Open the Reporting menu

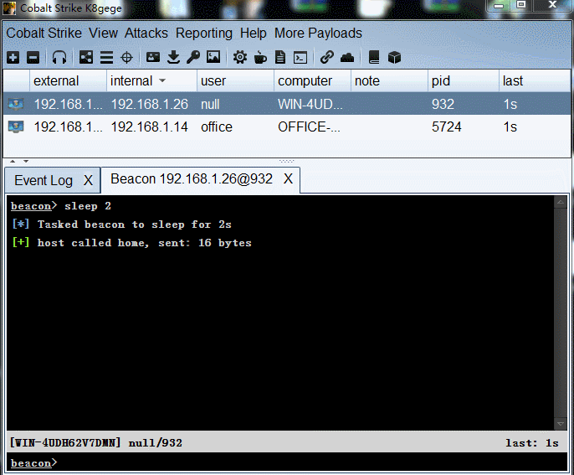(204, 33)
